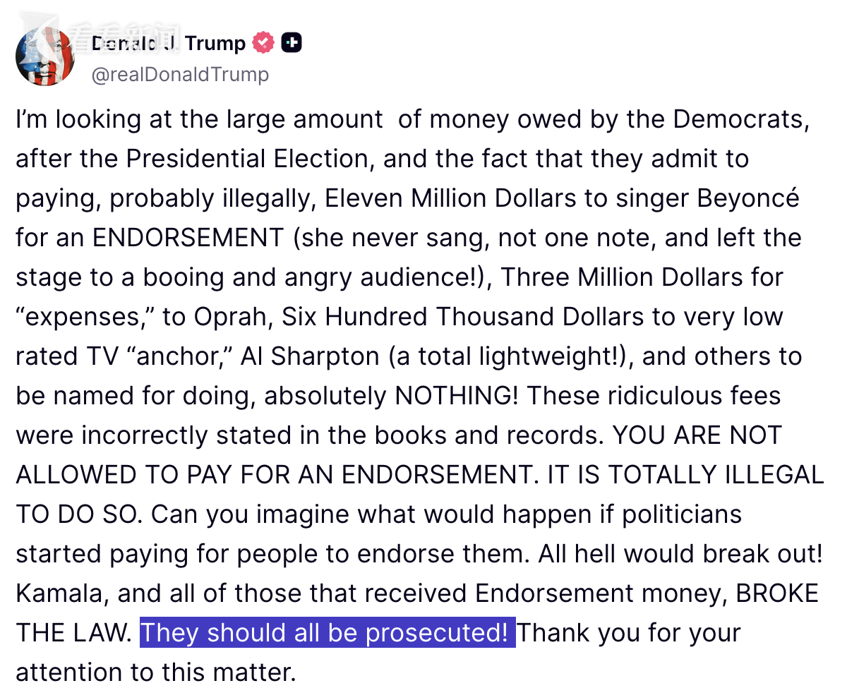Click the black plus badge beside the name
Image resolution: width=847 pixels, height=700 pixels.
[292, 43]
